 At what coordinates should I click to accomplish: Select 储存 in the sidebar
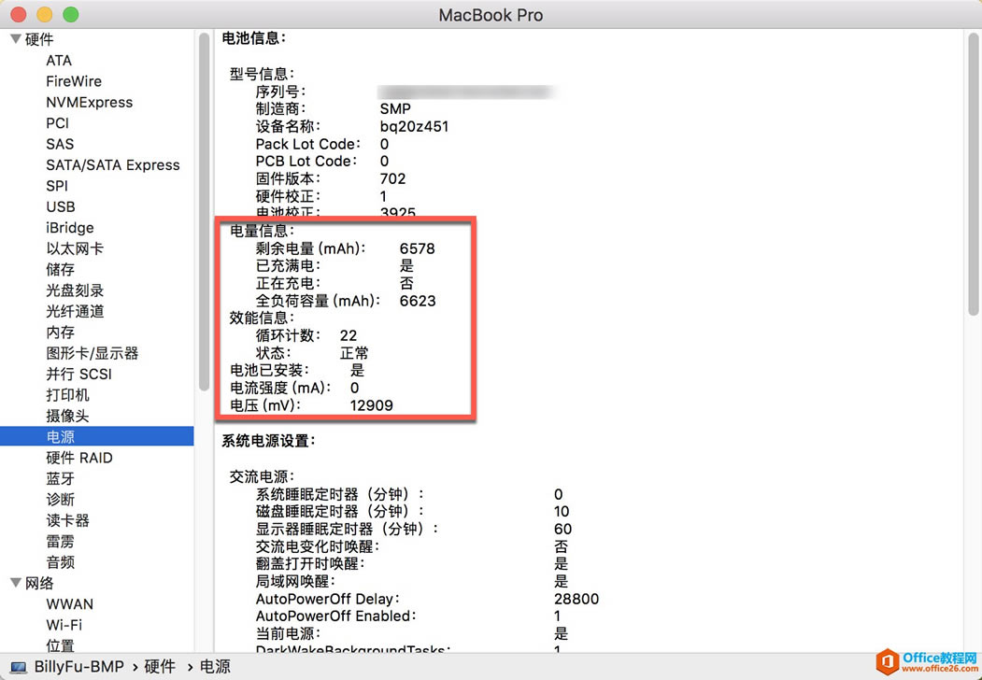pos(60,269)
